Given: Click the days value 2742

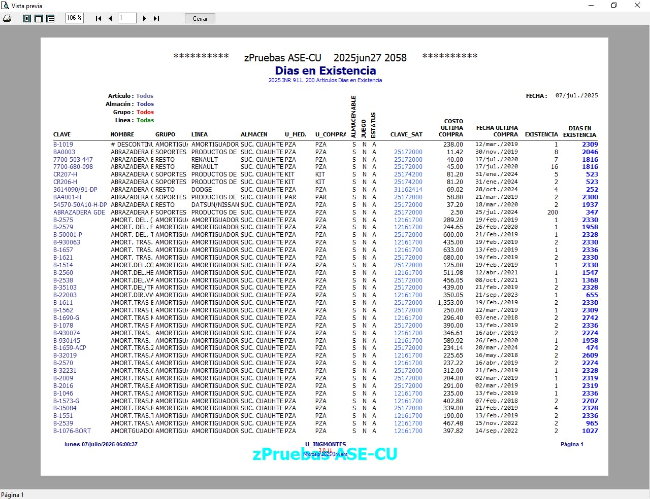Looking at the screenshot, I should (x=590, y=317).
